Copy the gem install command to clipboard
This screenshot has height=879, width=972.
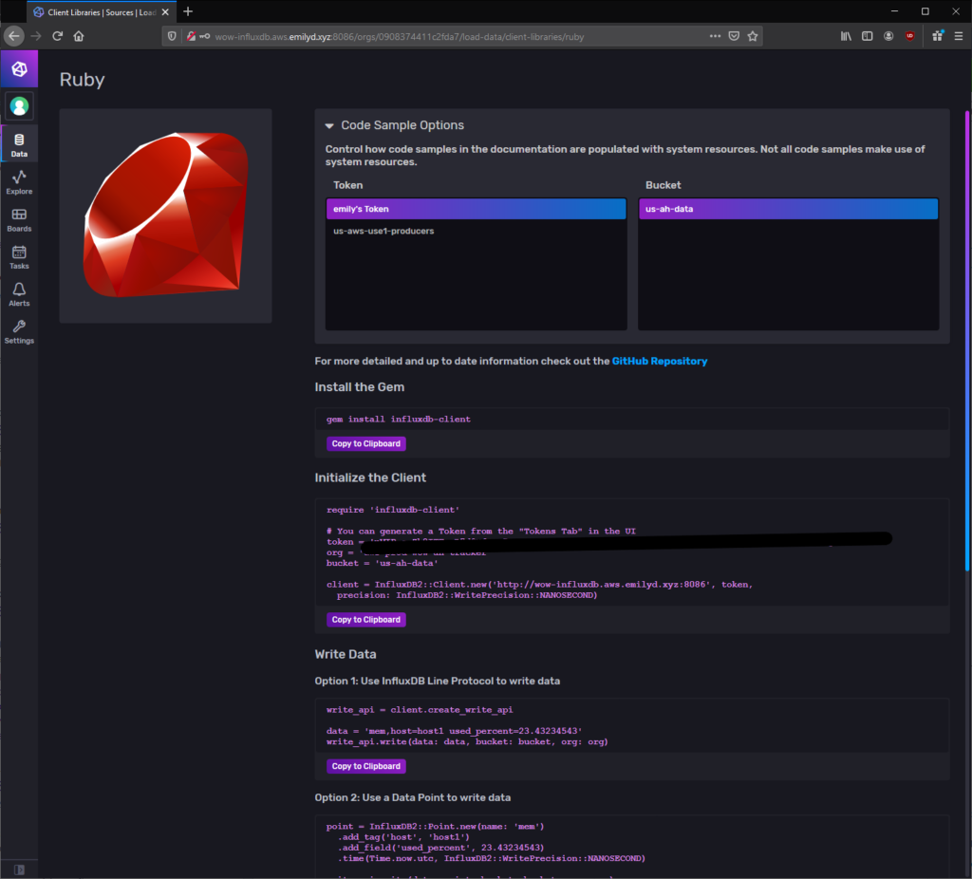coord(365,443)
